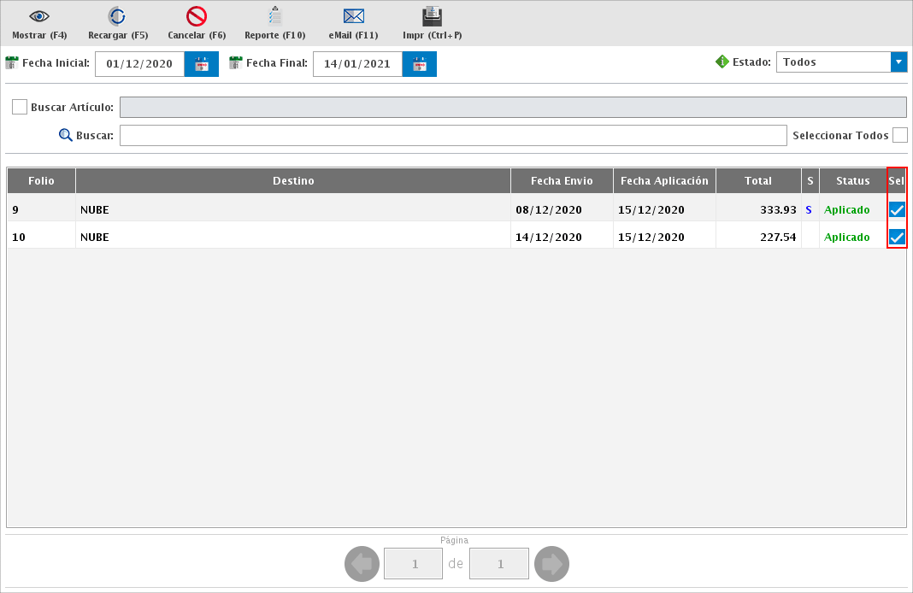Click the Impr (Ctrl+P) printer icon
Viewport: 913px width, 593px height.
point(432,16)
